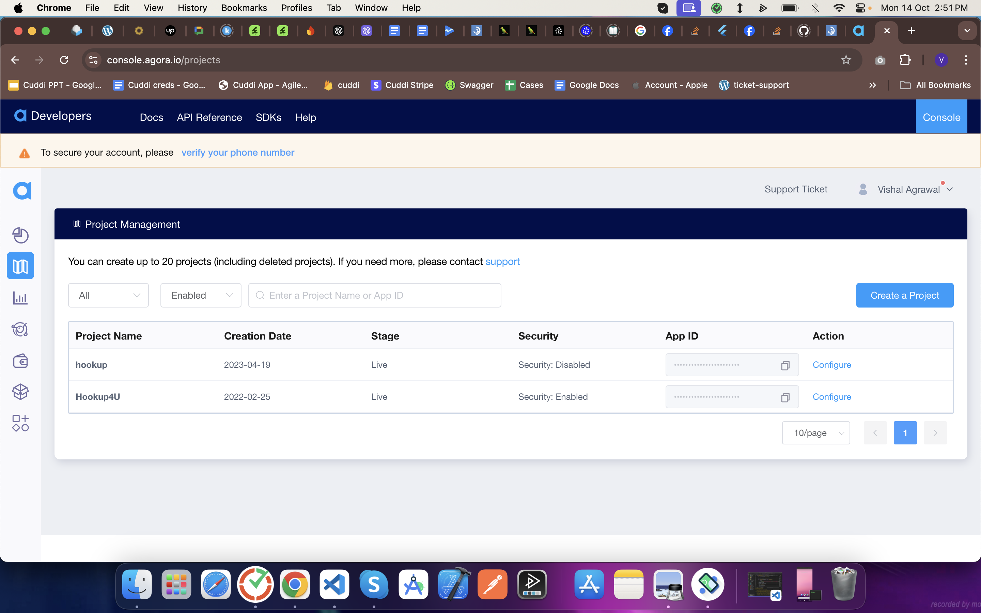Click the Agora logo in the sidebar
The height and width of the screenshot is (613, 981).
[22, 191]
